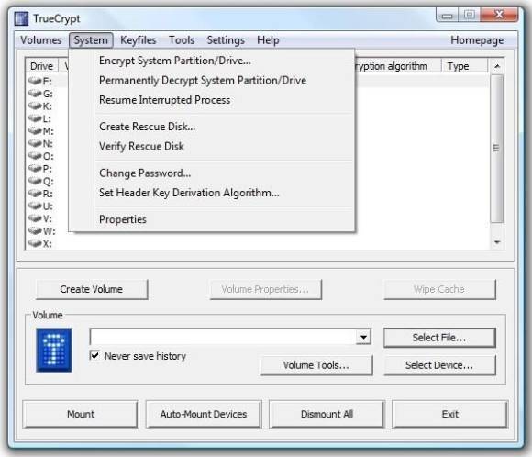Image resolution: width=532 pixels, height=457 pixels.
Task: Open the Settings menu
Action: point(226,40)
